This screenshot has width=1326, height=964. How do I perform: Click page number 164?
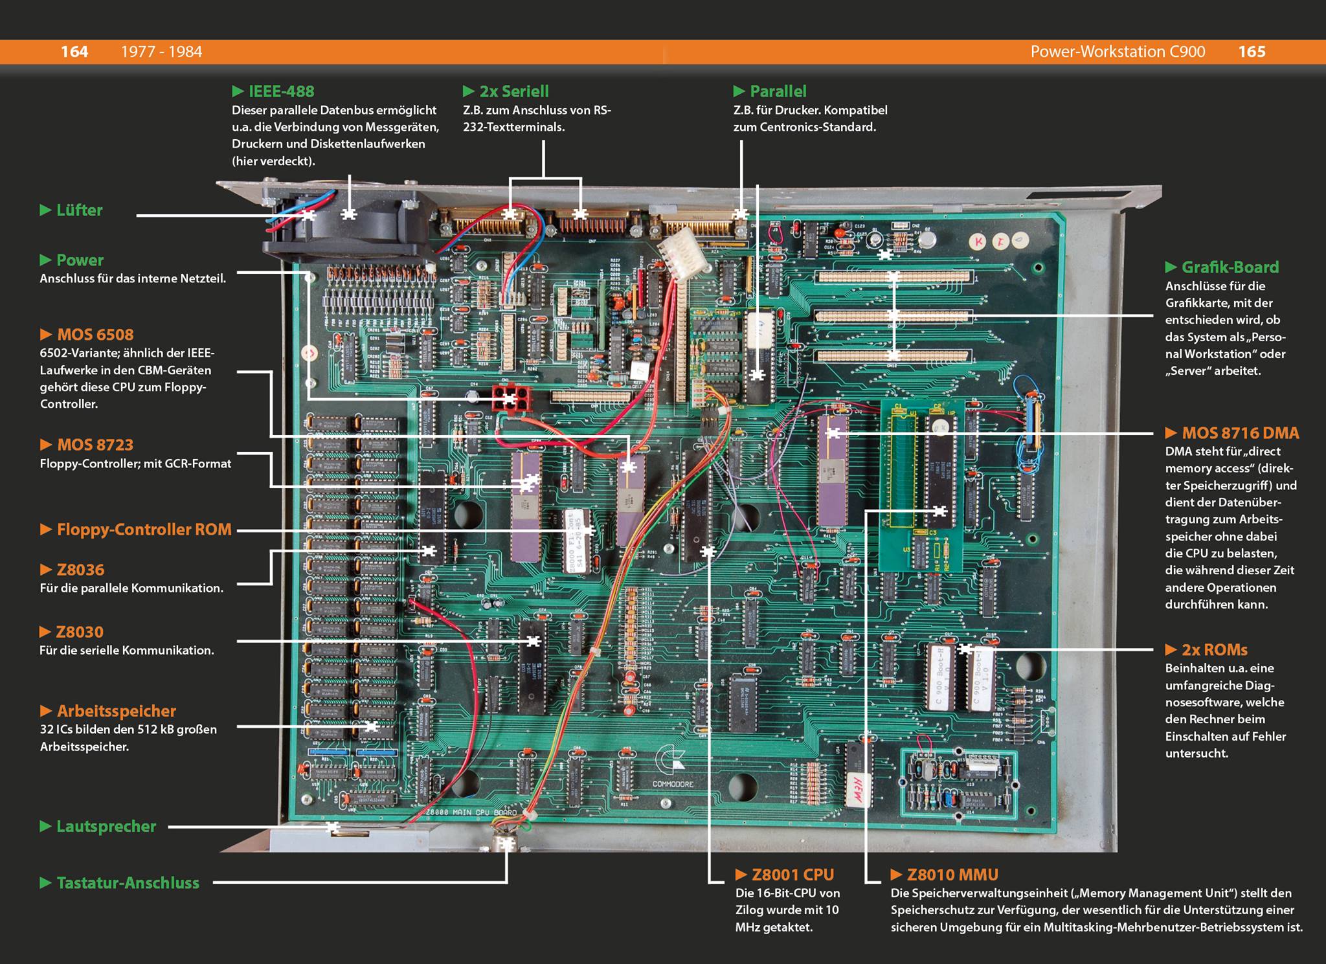pyautogui.click(x=74, y=52)
